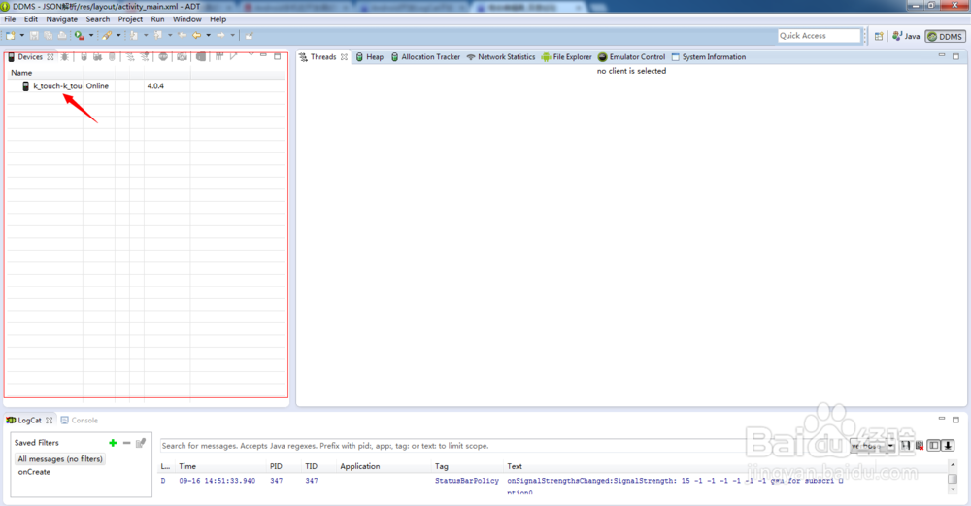The width and height of the screenshot is (971, 506).
Task: Switch to the Network Statistics tab
Action: click(501, 57)
